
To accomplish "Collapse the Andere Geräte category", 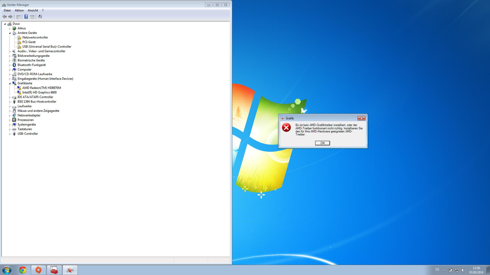I will click(10, 33).
